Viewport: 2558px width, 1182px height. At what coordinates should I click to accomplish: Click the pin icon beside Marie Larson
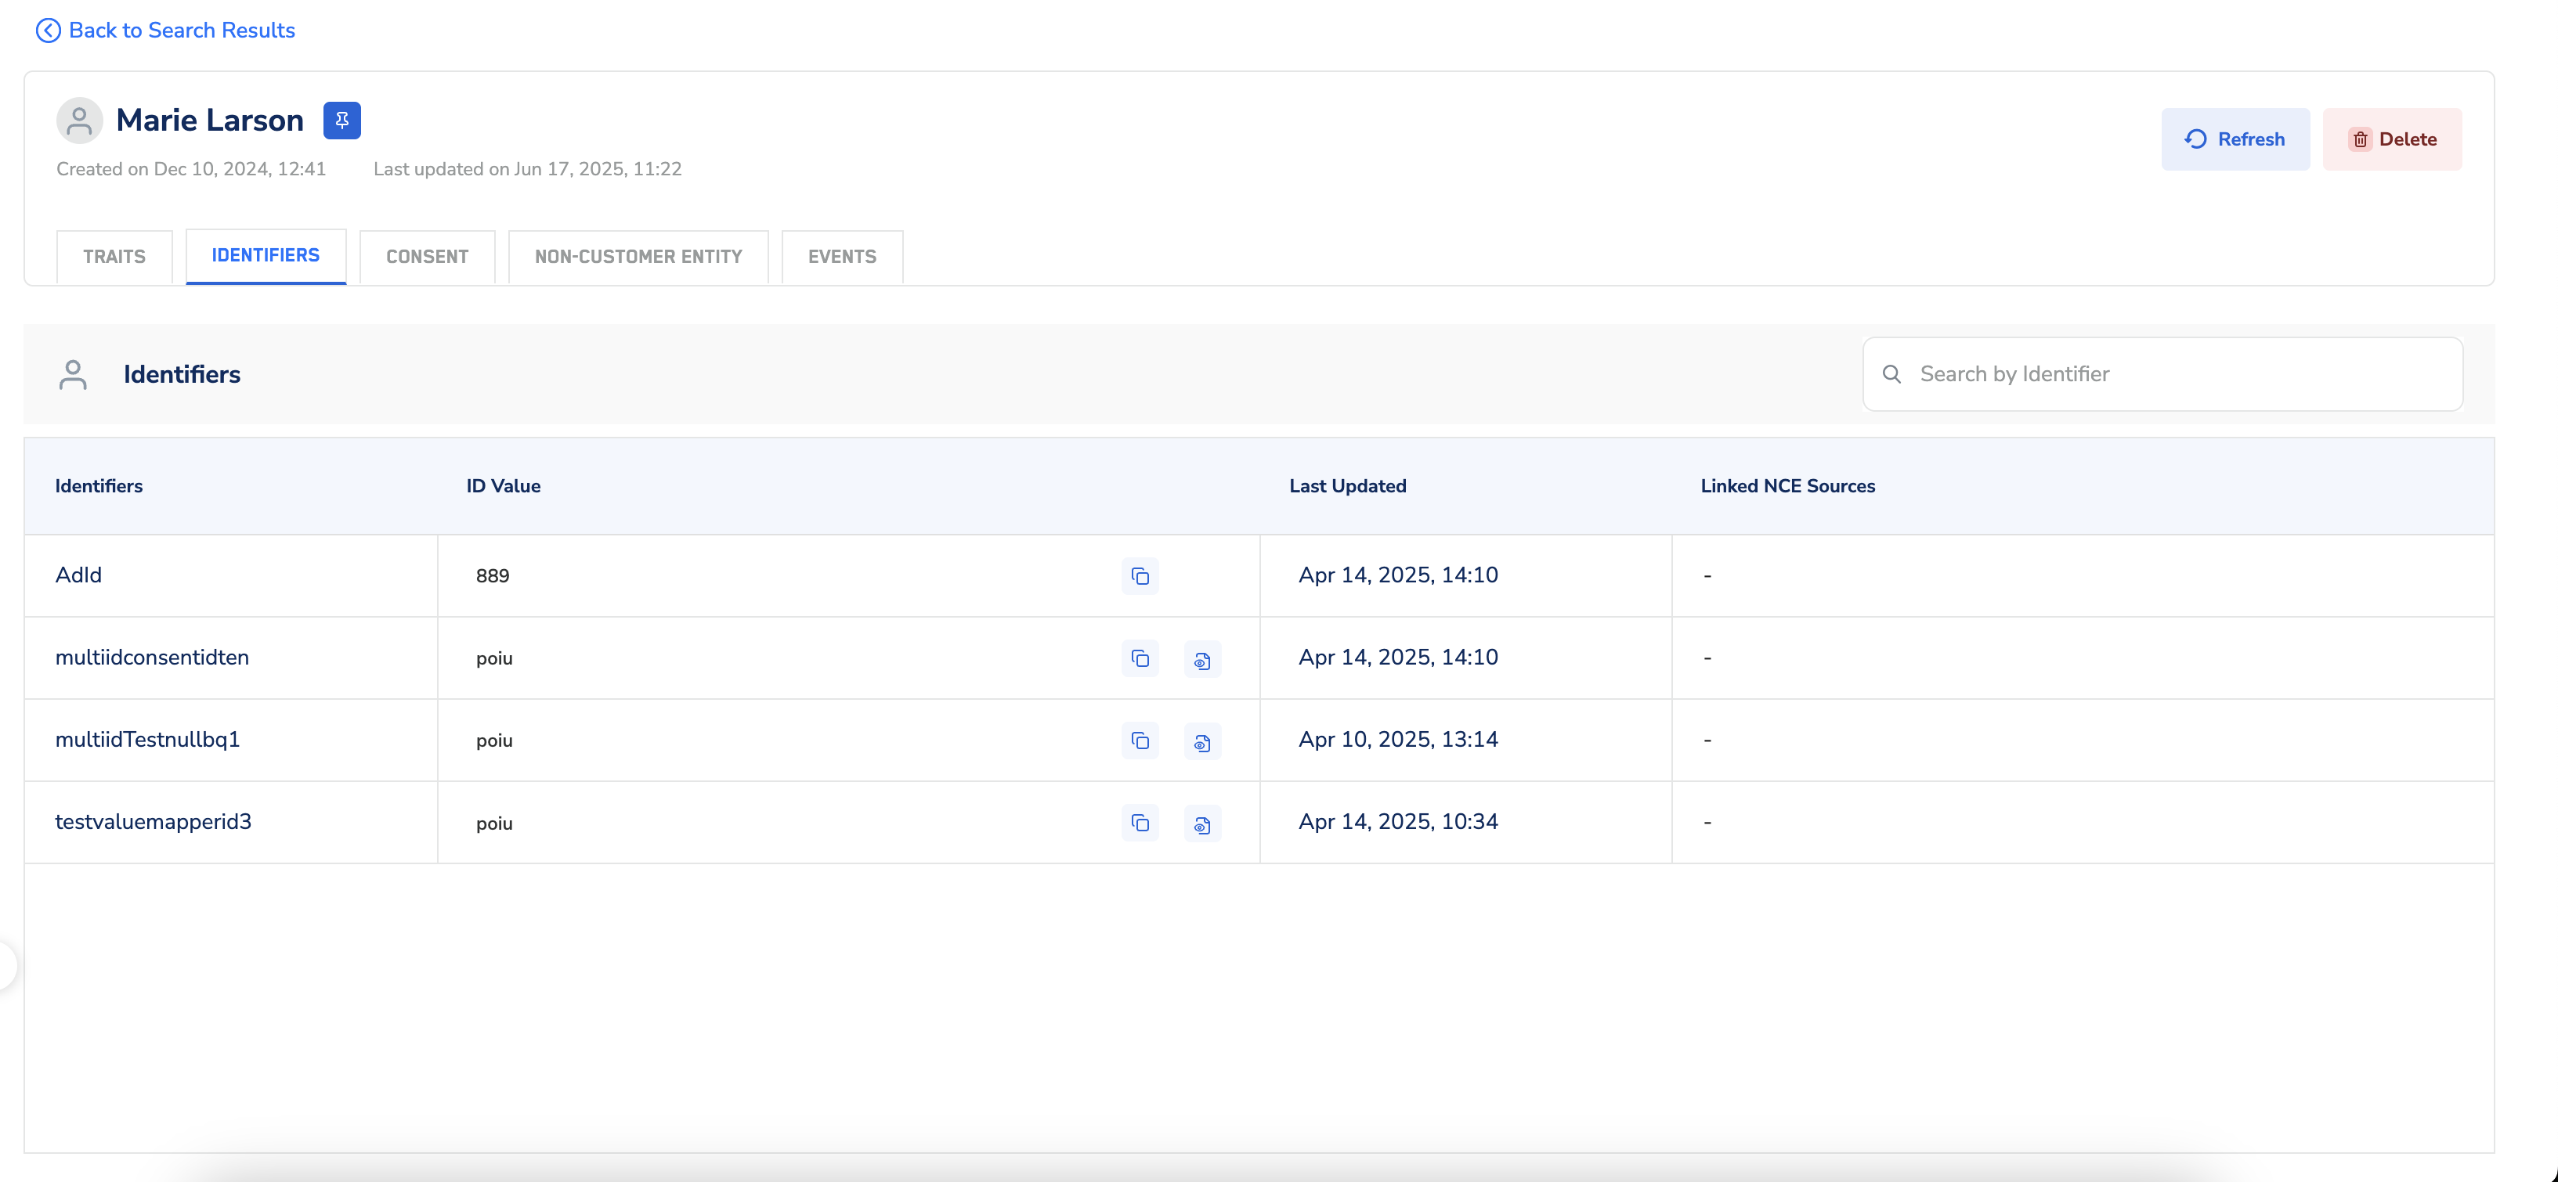click(341, 120)
